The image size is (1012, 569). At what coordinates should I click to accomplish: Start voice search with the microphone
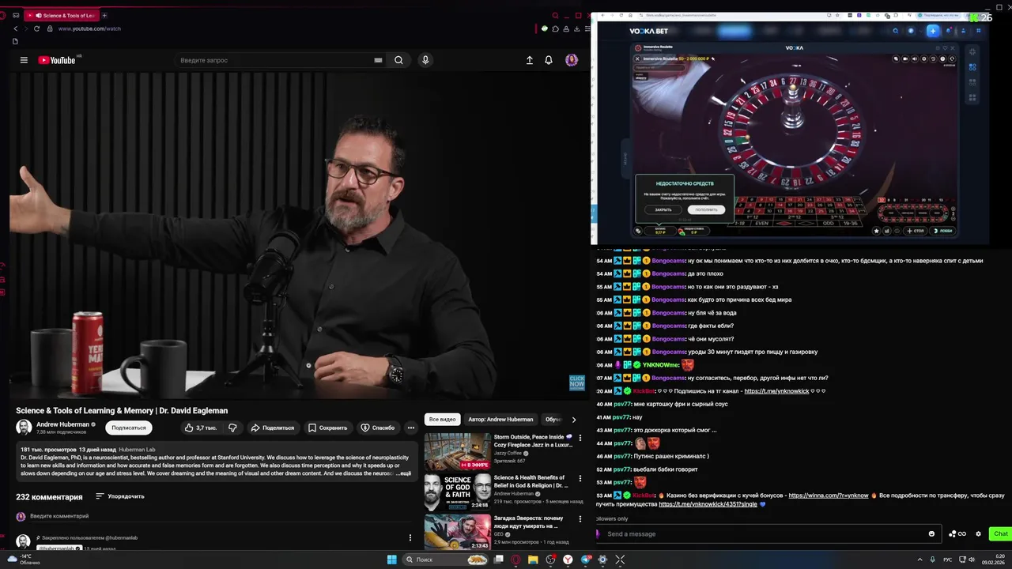pos(425,60)
